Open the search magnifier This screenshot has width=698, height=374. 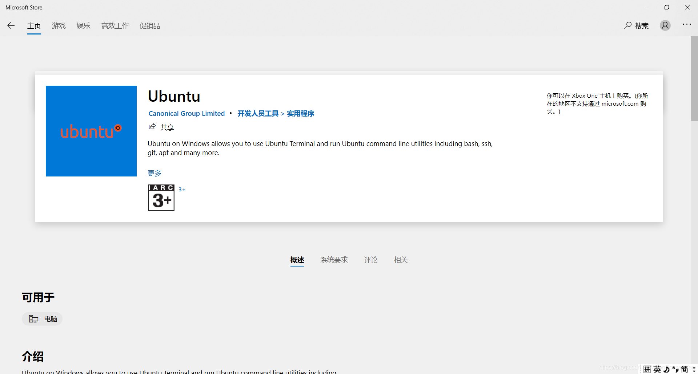[628, 25]
